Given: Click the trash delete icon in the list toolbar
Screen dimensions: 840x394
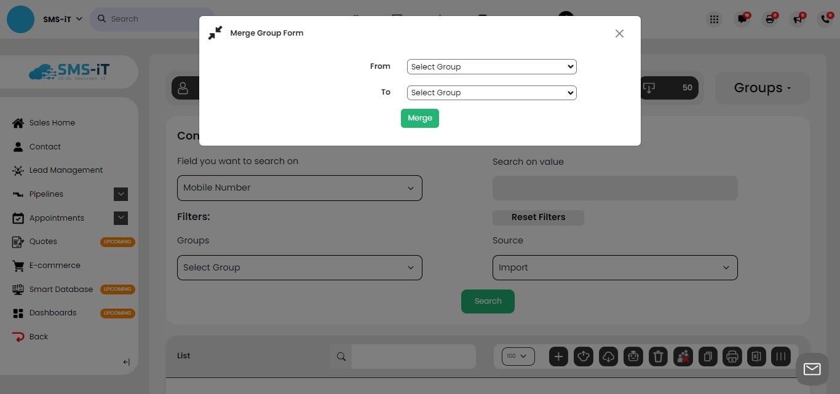Looking at the screenshot, I should point(658,357).
